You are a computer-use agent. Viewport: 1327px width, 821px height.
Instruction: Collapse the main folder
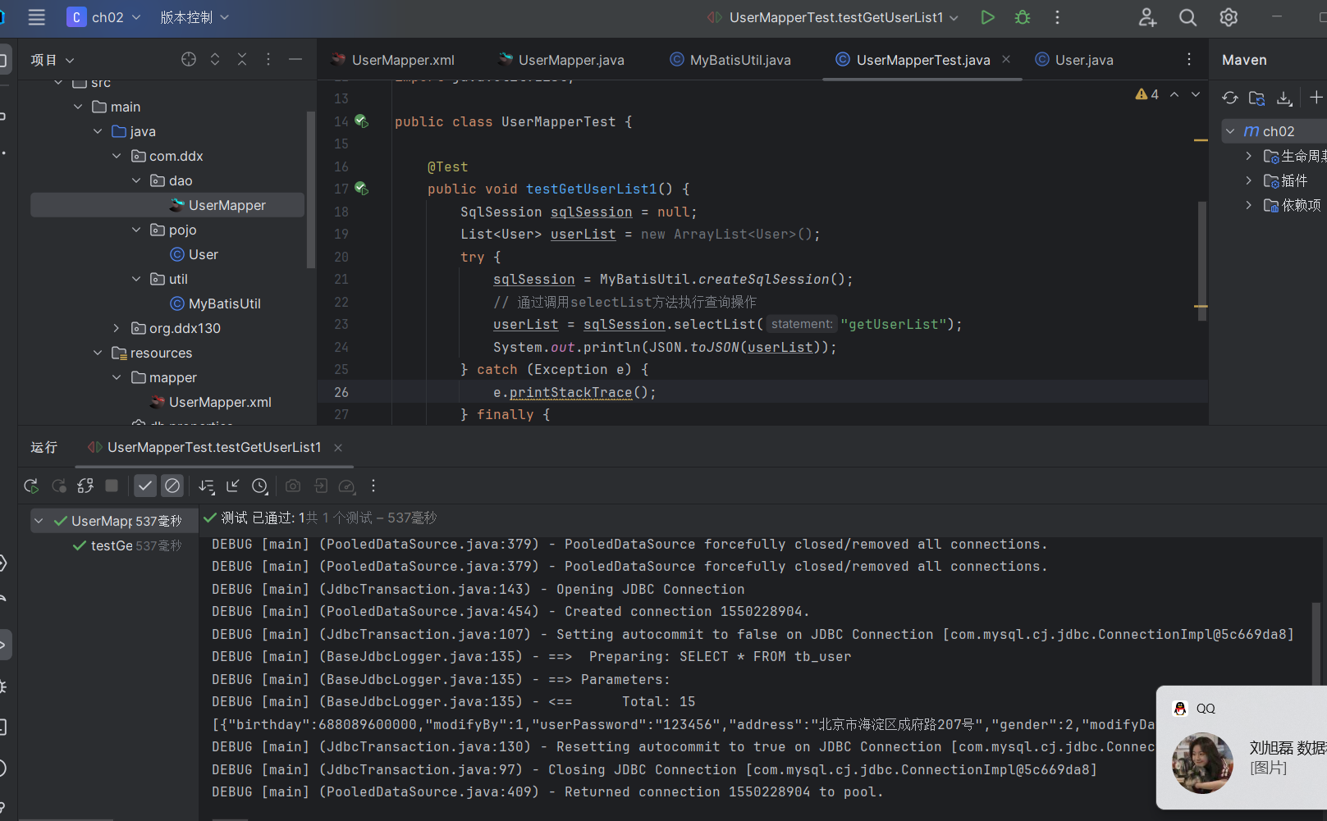click(x=78, y=107)
